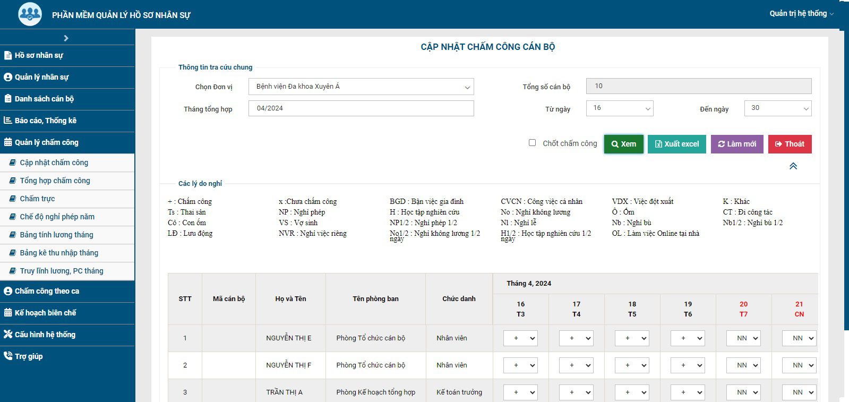
Task: Click the Hồ sơ nhân sự document icon
Action: tap(7, 55)
